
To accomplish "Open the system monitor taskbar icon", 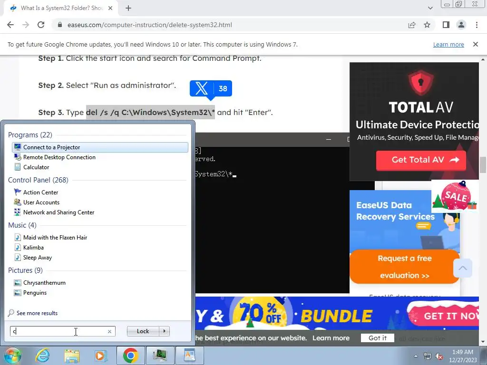I will 160,355.
